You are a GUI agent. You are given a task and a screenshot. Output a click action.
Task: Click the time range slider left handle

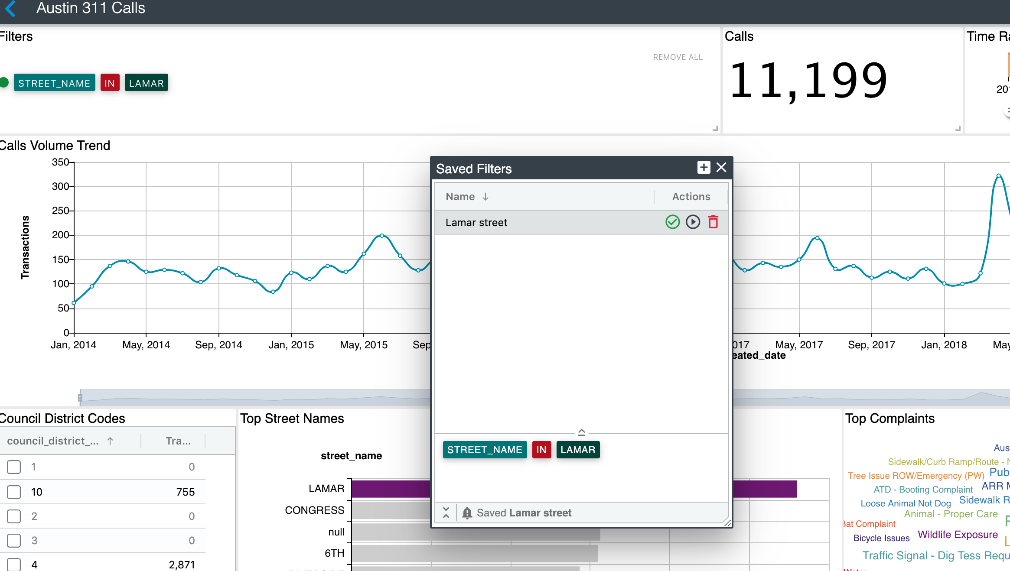pos(80,397)
